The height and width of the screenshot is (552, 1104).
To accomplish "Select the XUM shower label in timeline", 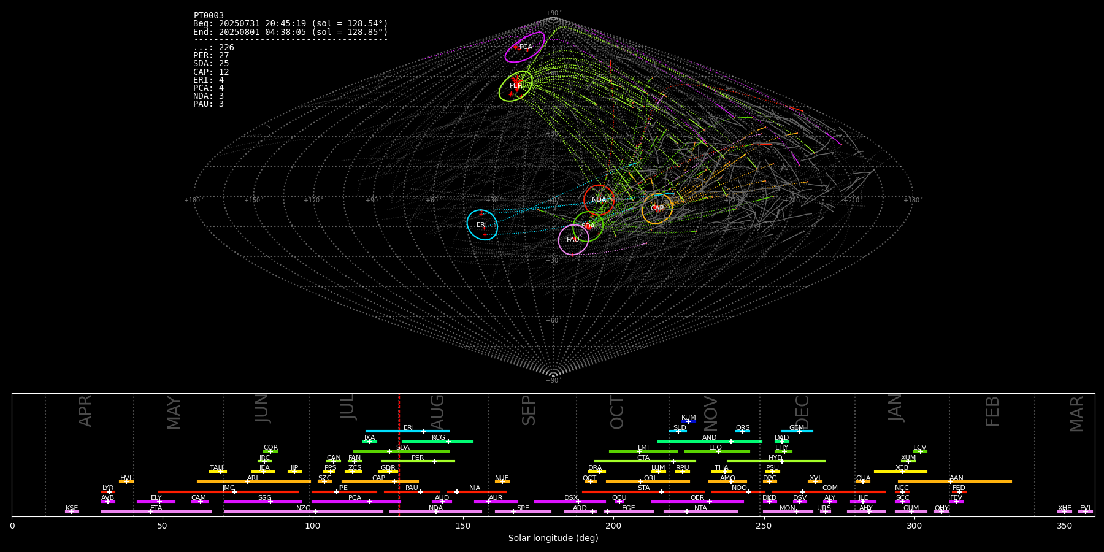I will [908, 458].
